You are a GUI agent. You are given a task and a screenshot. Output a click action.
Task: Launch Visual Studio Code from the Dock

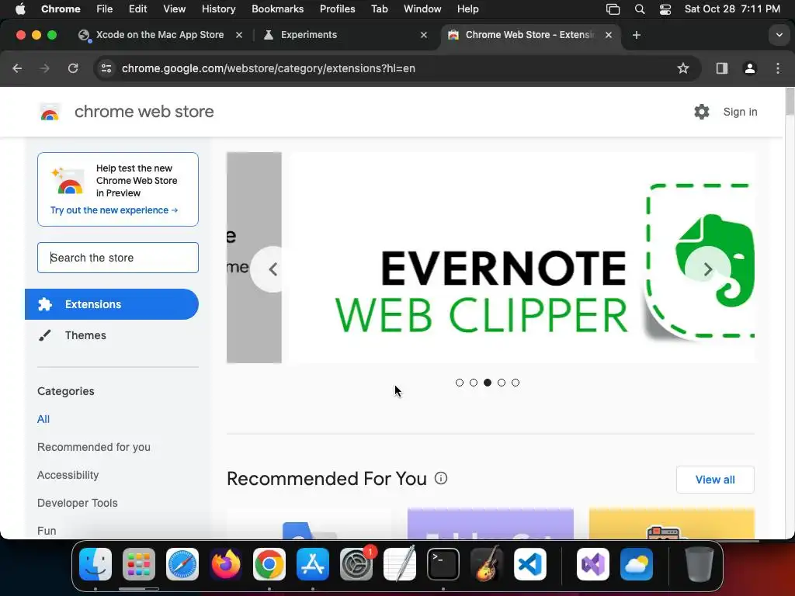point(530,564)
